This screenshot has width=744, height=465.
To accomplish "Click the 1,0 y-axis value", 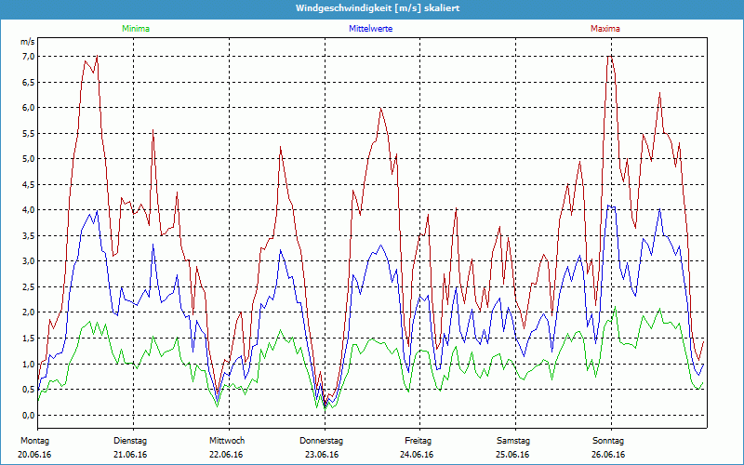I will tap(29, 364).
